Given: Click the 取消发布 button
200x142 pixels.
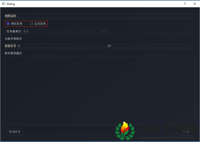Looking at the screenshot, I should (15, 132).
